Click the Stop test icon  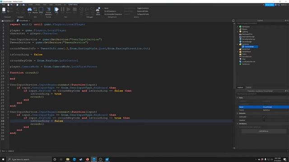click(x=75, y=10)
